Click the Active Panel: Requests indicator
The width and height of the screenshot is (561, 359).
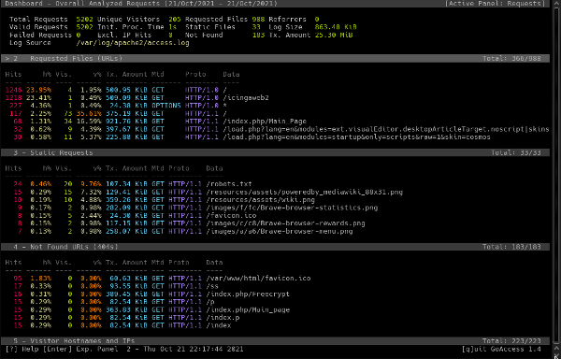pyautogui.click(x=496, y=4)
